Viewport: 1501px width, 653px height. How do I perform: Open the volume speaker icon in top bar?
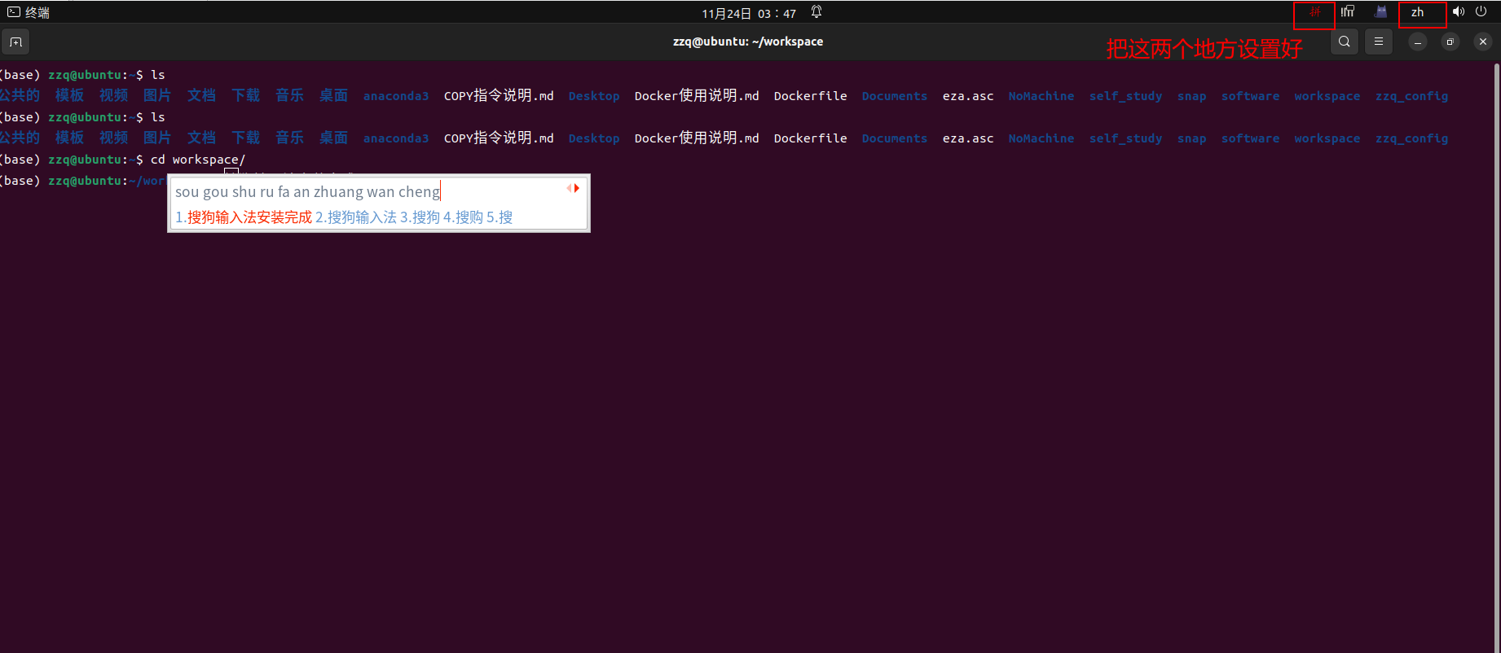click(1459, 11)
